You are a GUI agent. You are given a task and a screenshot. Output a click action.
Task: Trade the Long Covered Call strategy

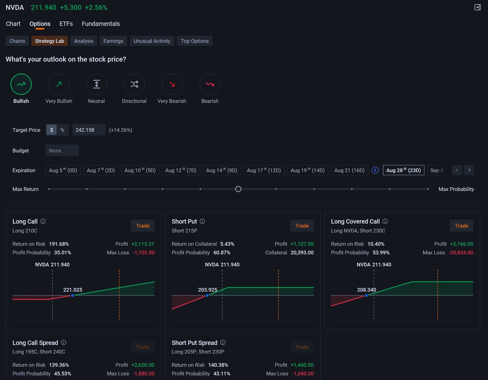(x=462, y=226)
